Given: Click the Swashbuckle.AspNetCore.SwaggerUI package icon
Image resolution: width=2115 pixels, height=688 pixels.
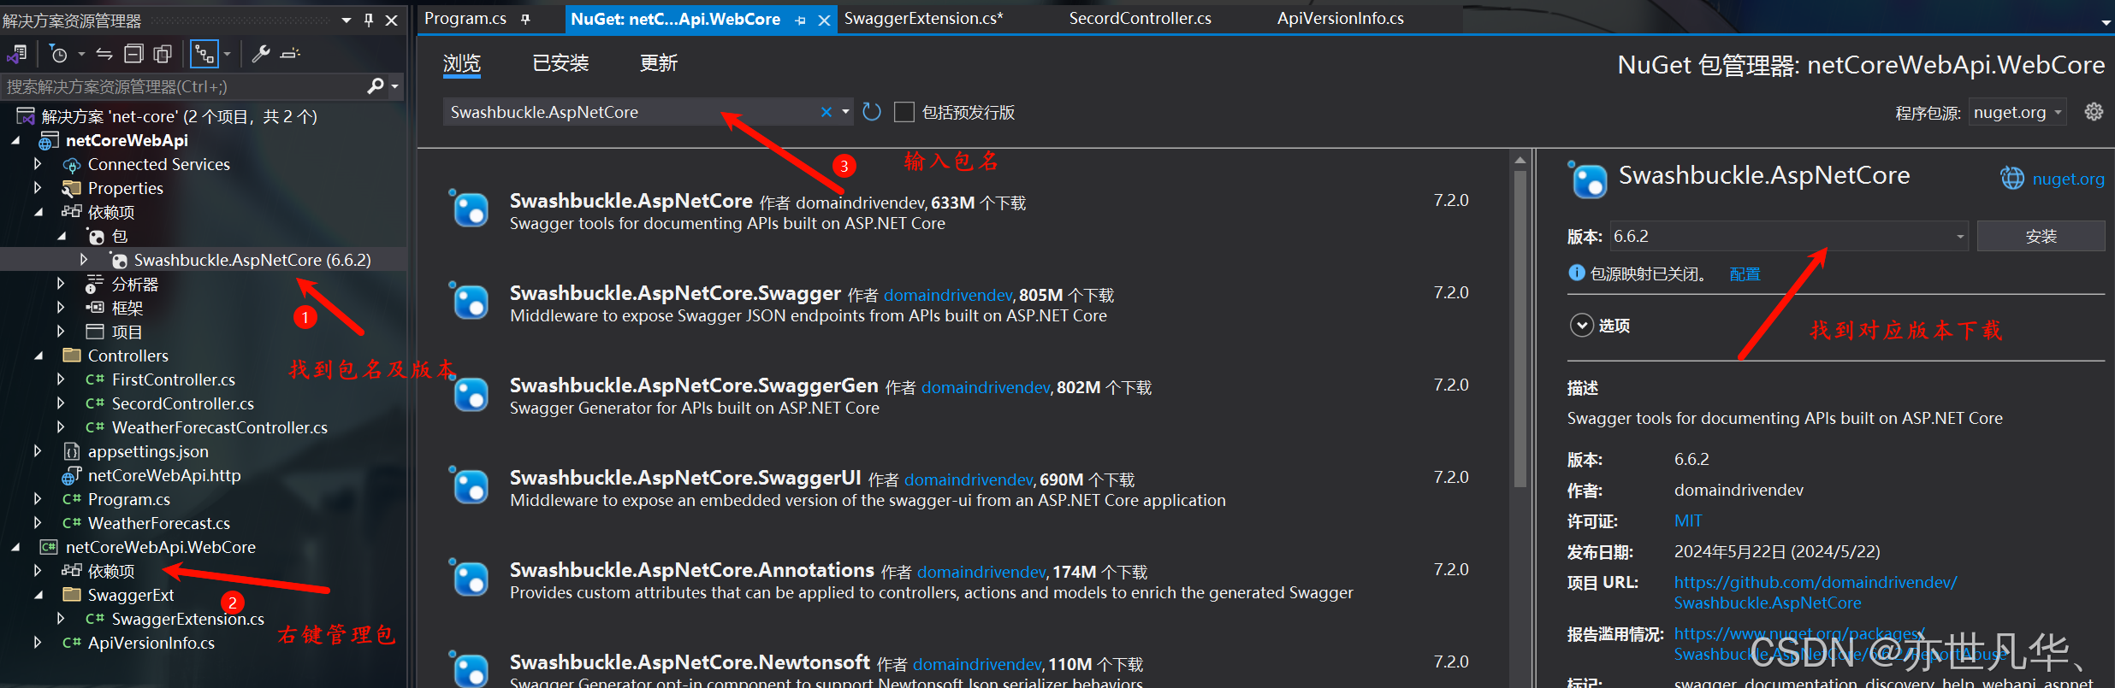Looking at the screenshot, I should pyautogui.click(x=470, y=485).
